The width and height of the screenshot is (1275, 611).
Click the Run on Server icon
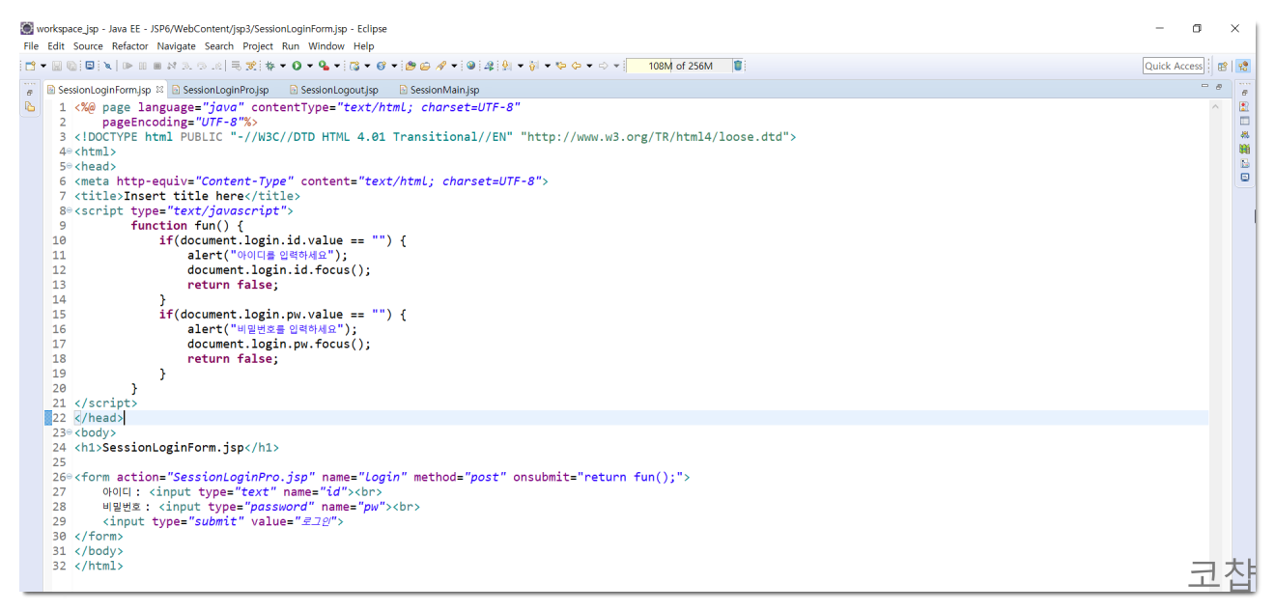(x=324, y=66)
